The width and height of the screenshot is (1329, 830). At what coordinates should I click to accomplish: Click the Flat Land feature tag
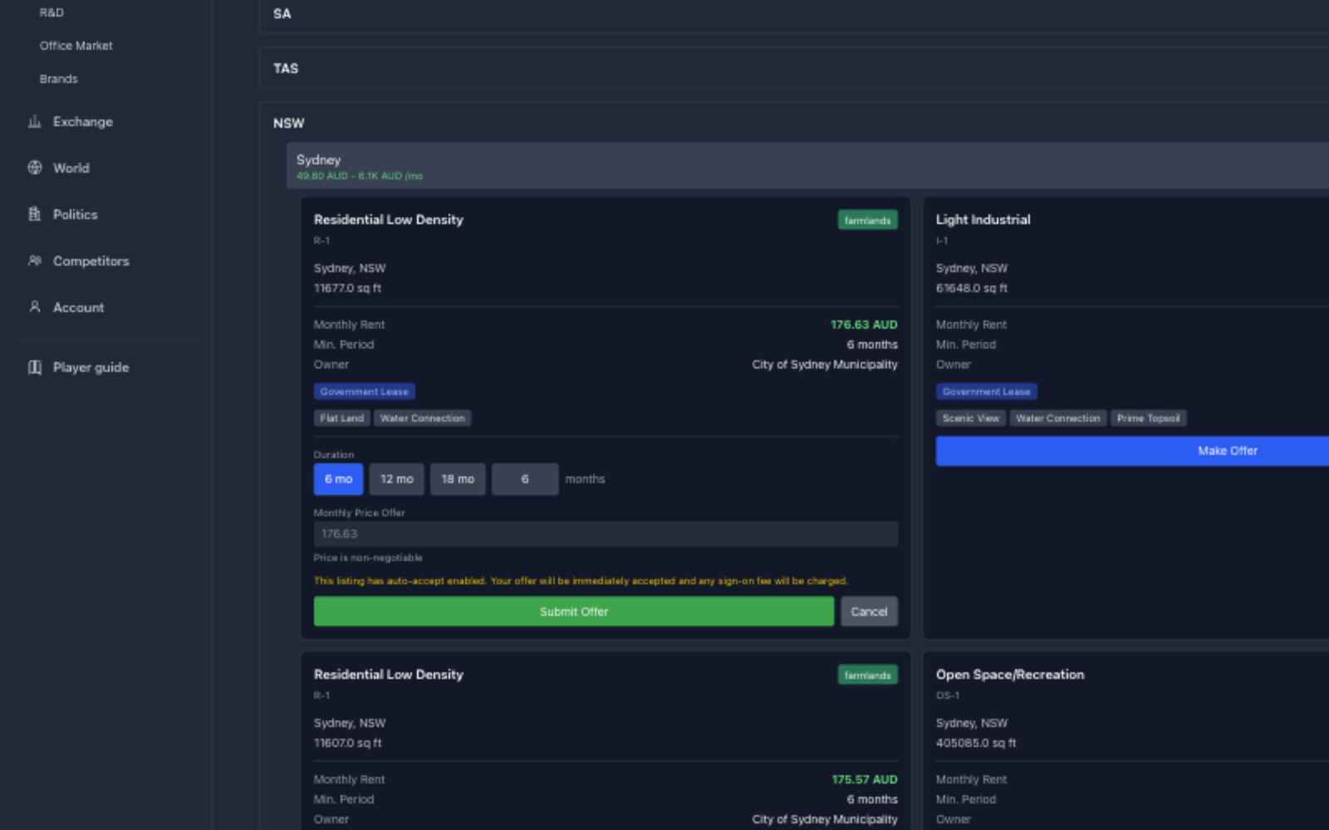(341, 418)
